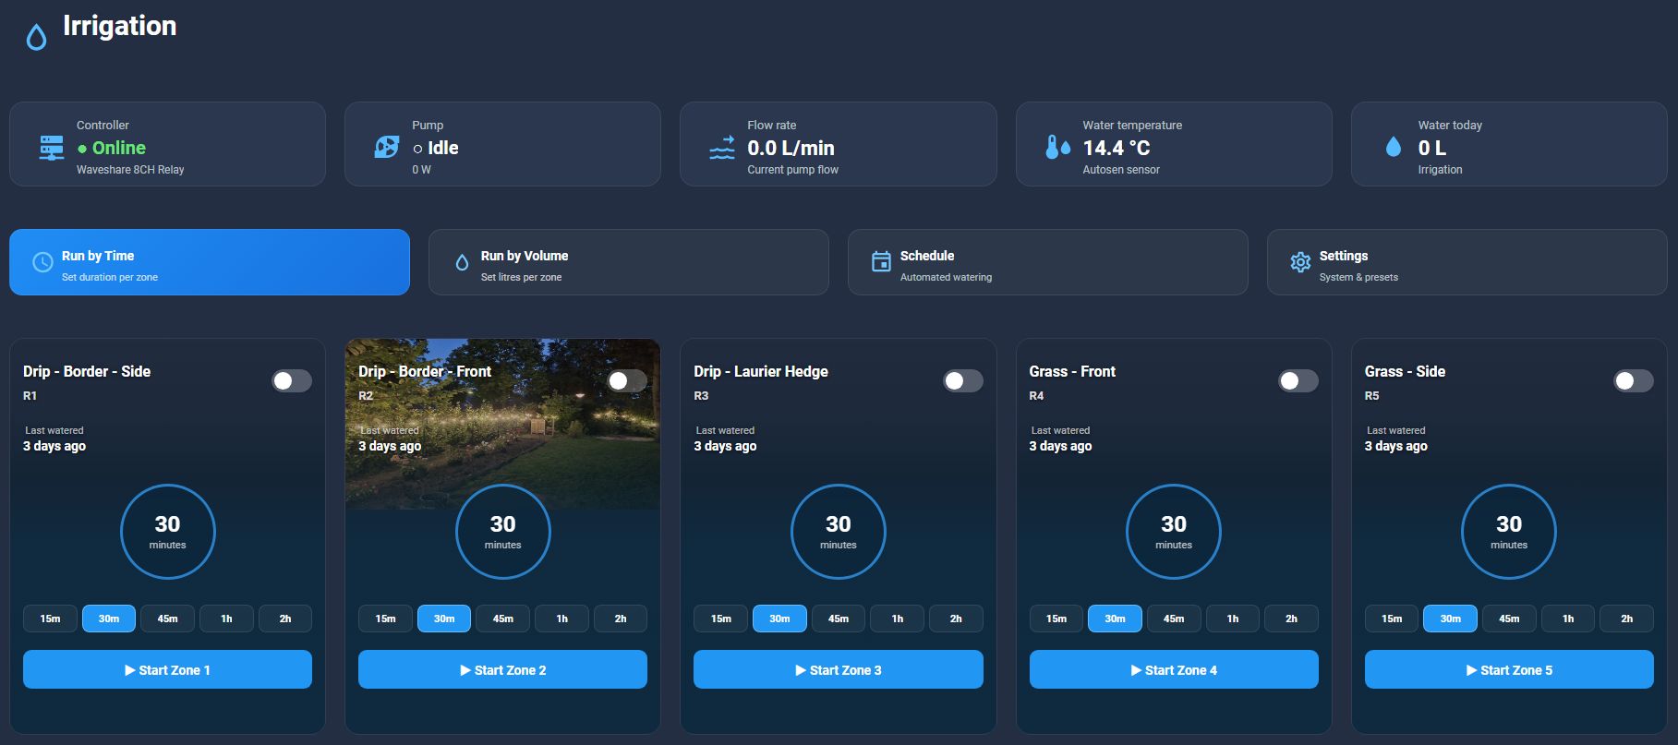Click the Start Zone 2 button
1678x745 pixels.
(502, 669)
